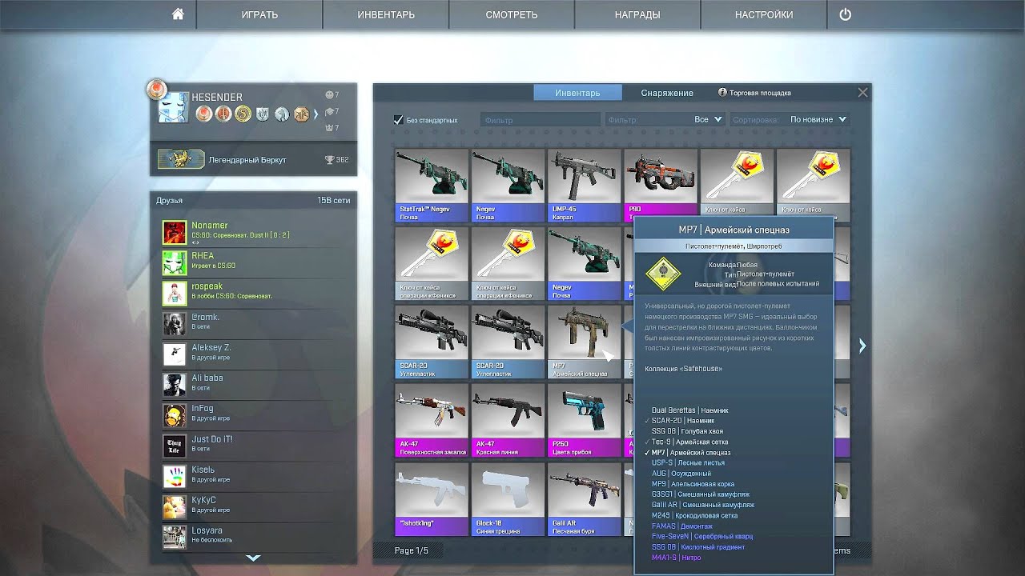Open friend KyKyC's avatar
This screenshot has height=576, width=1025.
coord(175,507)
